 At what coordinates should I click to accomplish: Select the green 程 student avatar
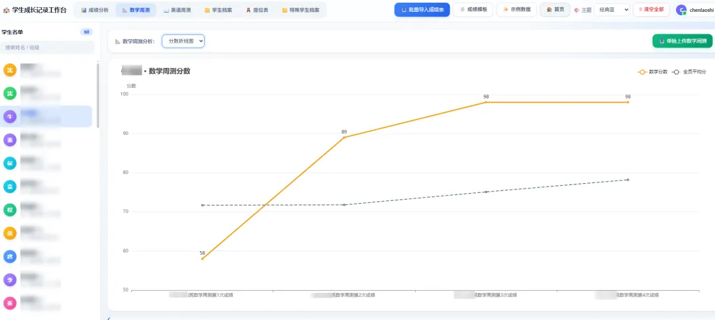pyautogui.click(x=10, y=210)
